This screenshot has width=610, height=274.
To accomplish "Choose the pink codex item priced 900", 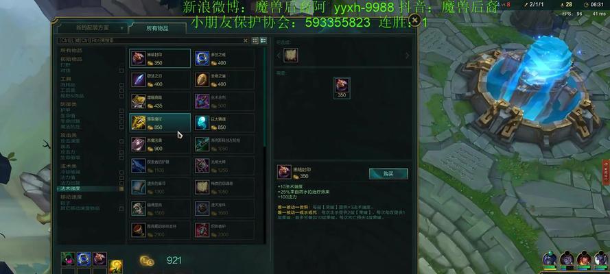I will [160, 145].
